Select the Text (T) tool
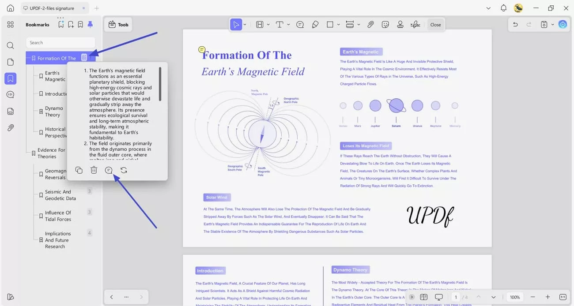The width and height of the screenshot is (574, 306). click(x=279, y=25)
